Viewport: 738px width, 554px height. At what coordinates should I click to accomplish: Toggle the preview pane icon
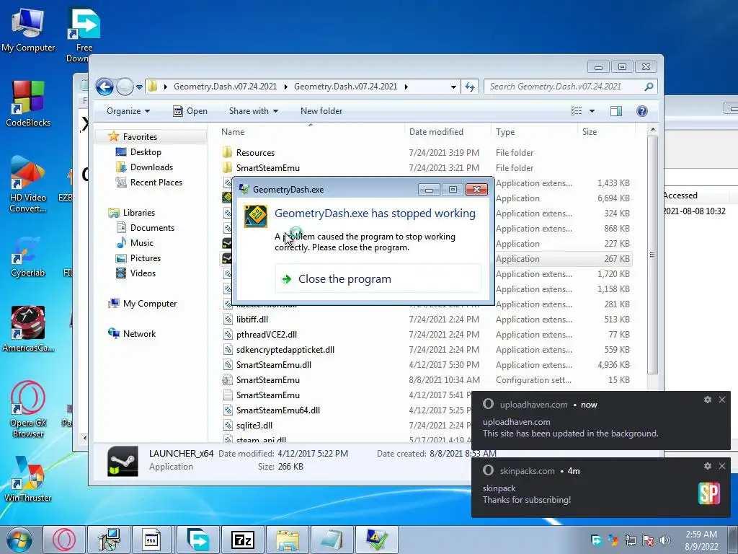click(616, 111)
